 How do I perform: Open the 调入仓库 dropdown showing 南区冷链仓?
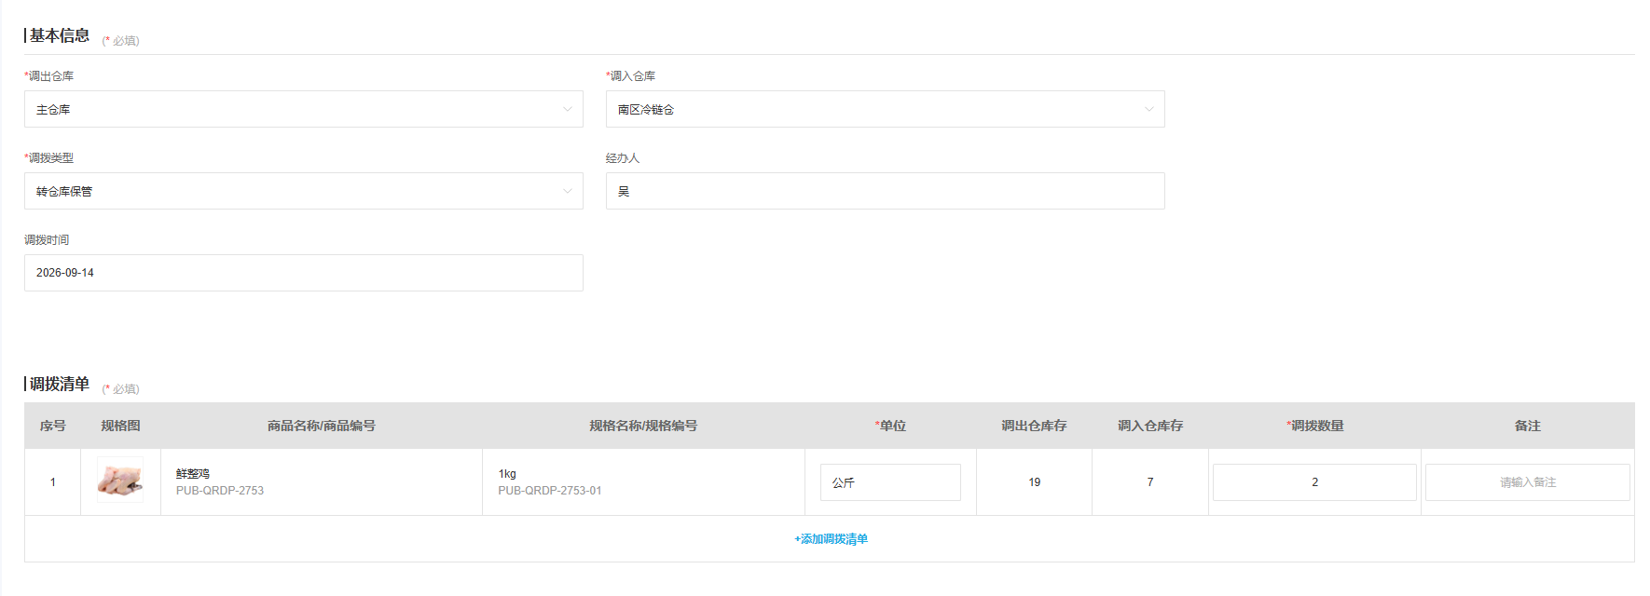coord(885,109)
